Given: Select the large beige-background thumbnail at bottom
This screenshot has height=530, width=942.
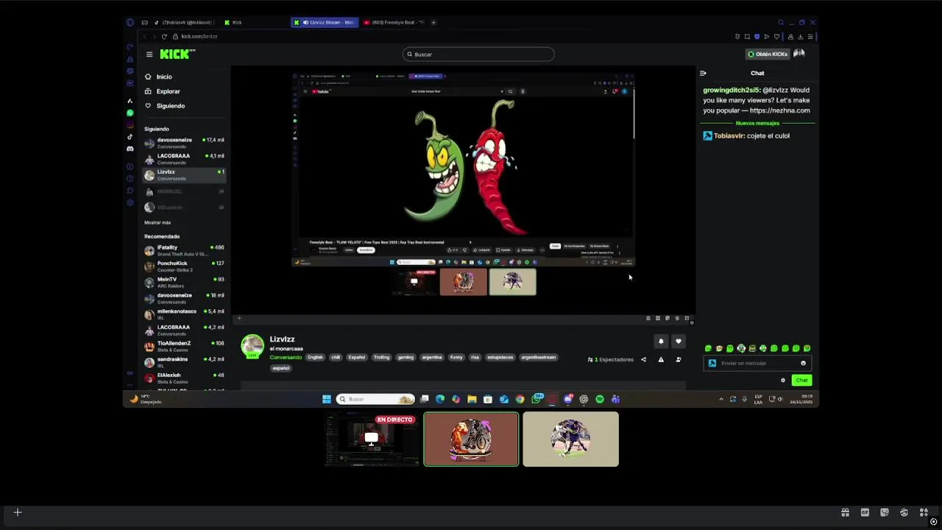Looking at the screenshot, I should coord(570,439).
